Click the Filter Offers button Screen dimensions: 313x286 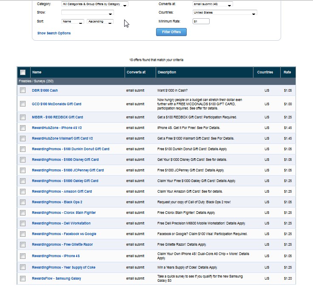click(x=171, y=32)
